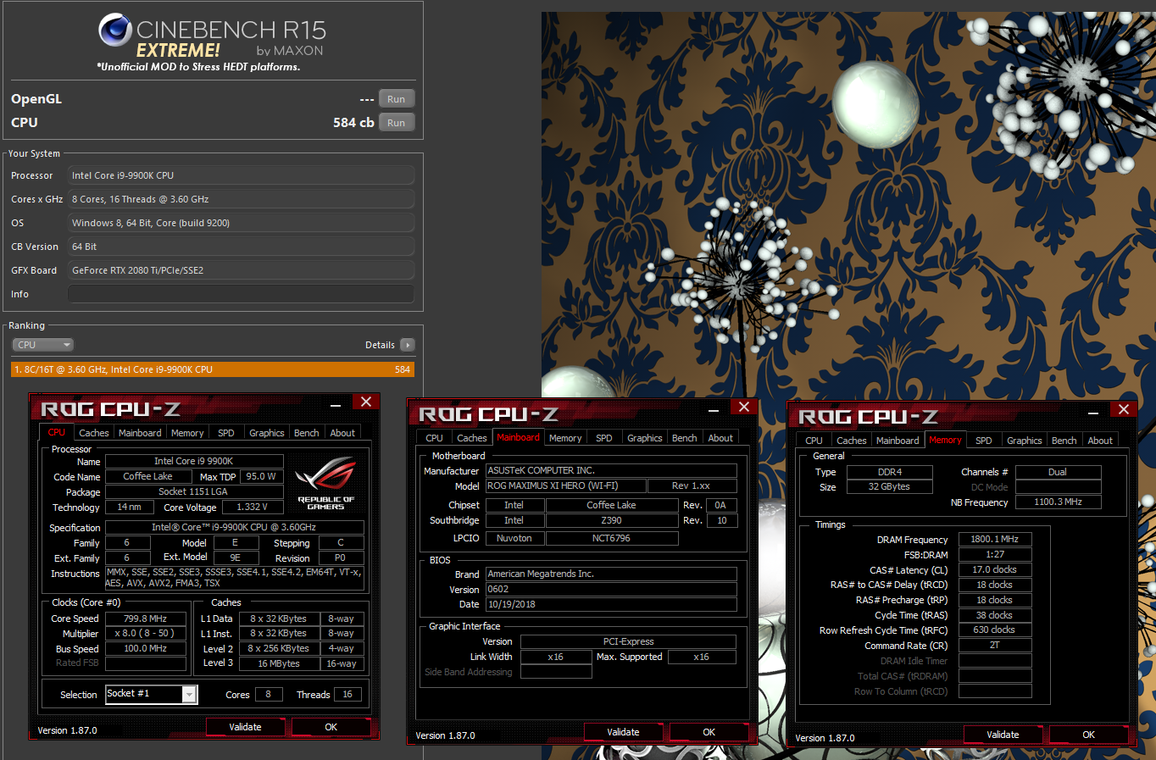1156x760 pixels.
Task: Click the Level 3 cache 16 MBytes value
Action: point(279,663)
